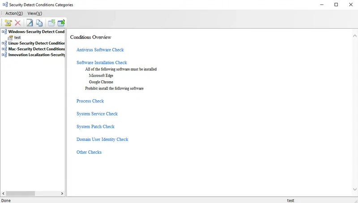This screenshot has width=358, height=203.
Task: Select the test condition in the tree
Action: pos(17,38)
